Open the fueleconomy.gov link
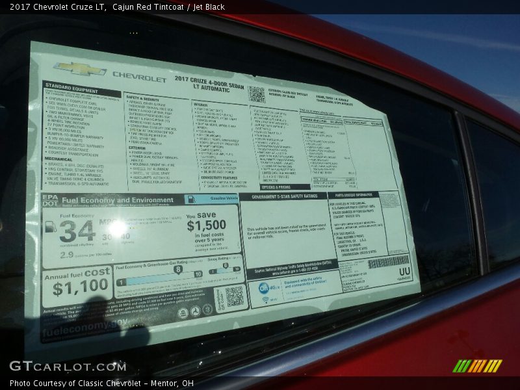The image size is (520, 390). tap(85, 326)
